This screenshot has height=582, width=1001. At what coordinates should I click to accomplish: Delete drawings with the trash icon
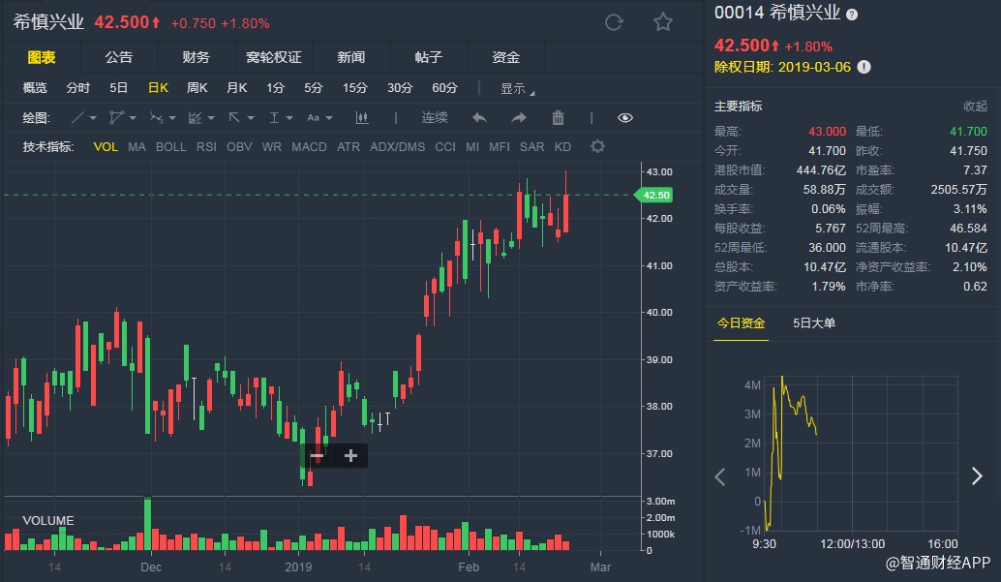coord(558,118)
